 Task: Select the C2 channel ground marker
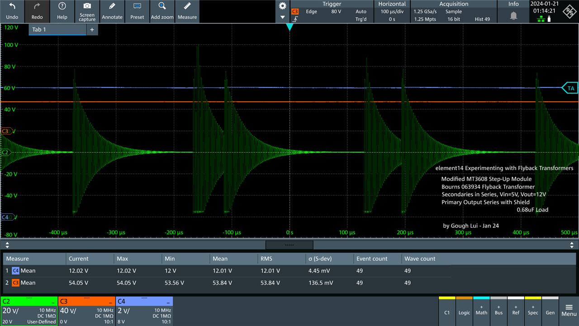pyautogui.click(x=5, y=152)
